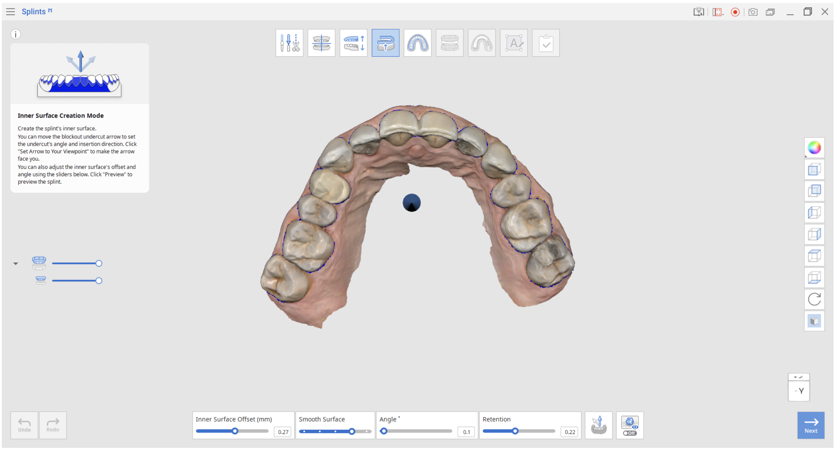836x450 pixels.
Task: Select the Inner Surface Creation step
Action: coord(385,43)
